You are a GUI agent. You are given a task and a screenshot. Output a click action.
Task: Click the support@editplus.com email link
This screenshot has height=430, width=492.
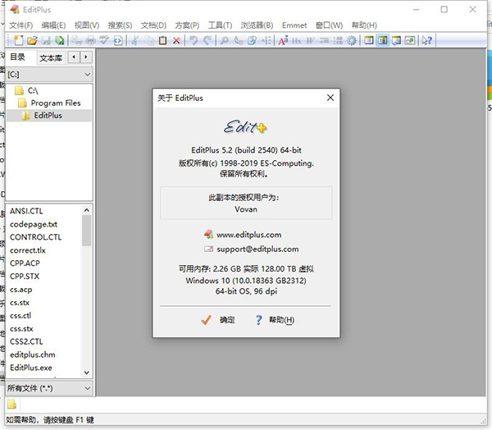pos(257,249)
